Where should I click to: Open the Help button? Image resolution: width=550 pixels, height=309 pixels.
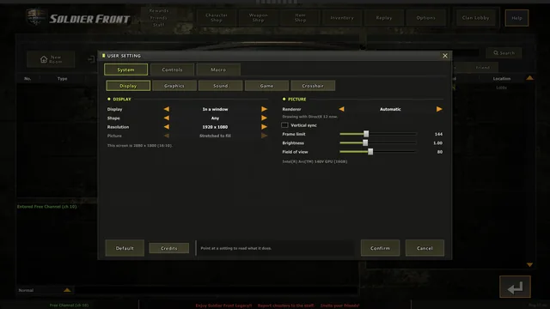tap(516, 18)
